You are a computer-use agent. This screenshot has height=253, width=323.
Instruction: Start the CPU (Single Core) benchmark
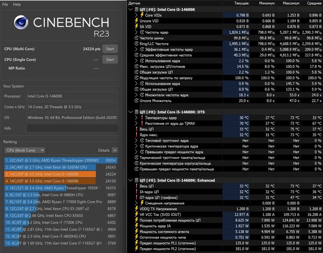(110, 60)
